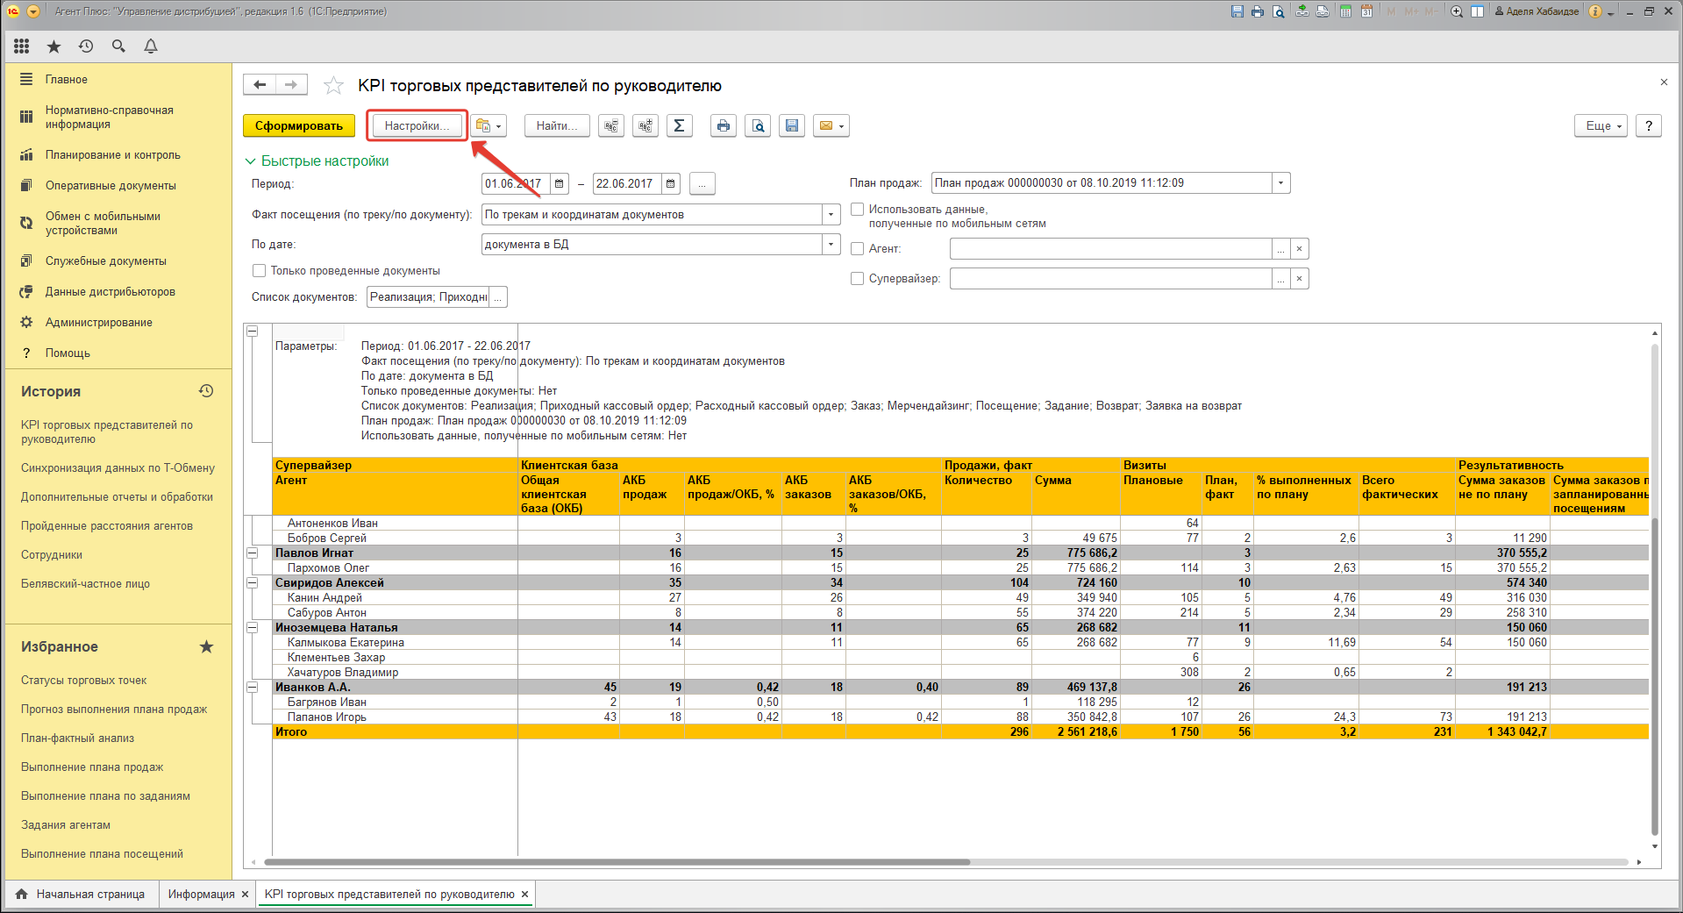Screen dimensions: 1683x913
Task: Open calendar picker for end date
Action: 671,184
